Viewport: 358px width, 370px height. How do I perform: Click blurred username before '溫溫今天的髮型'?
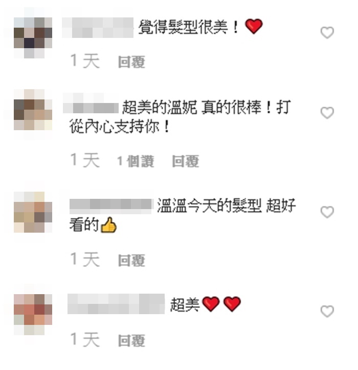[x=110, y=207]
